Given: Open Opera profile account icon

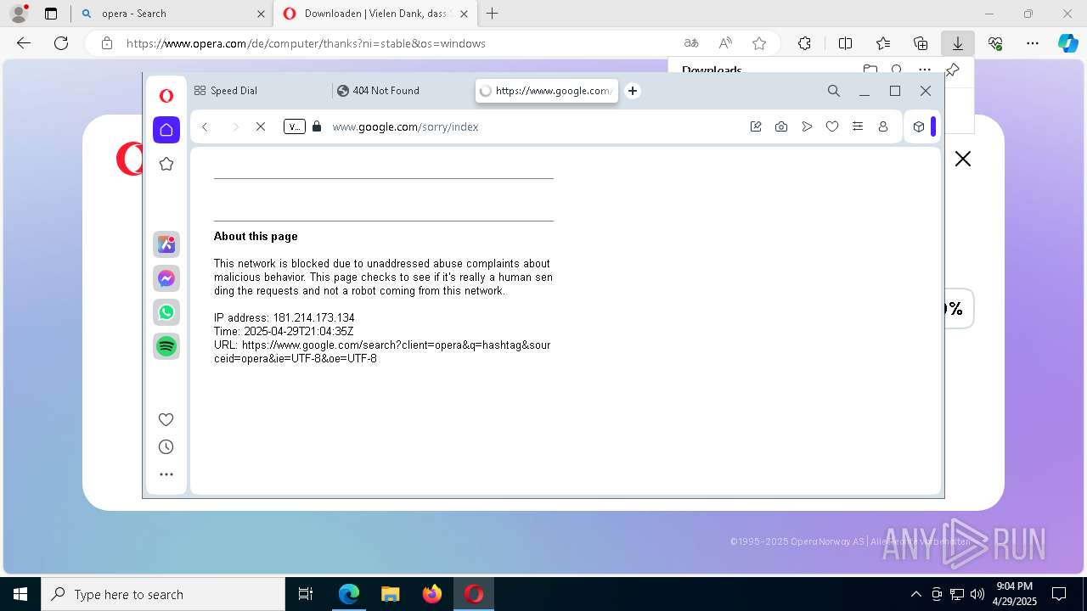Looking at the screenshot, I should (883, 126).
